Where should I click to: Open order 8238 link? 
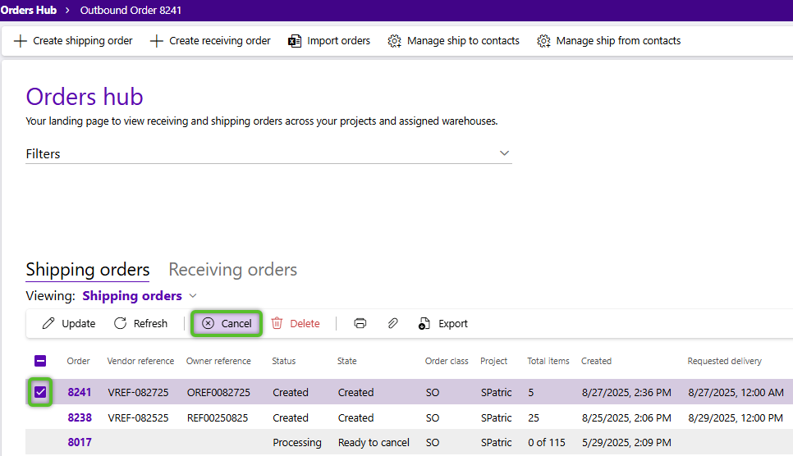(80, 417)
